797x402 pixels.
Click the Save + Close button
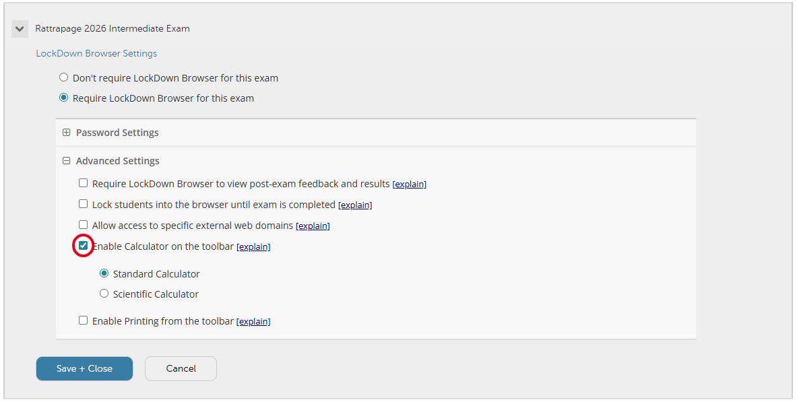(84, 368)
